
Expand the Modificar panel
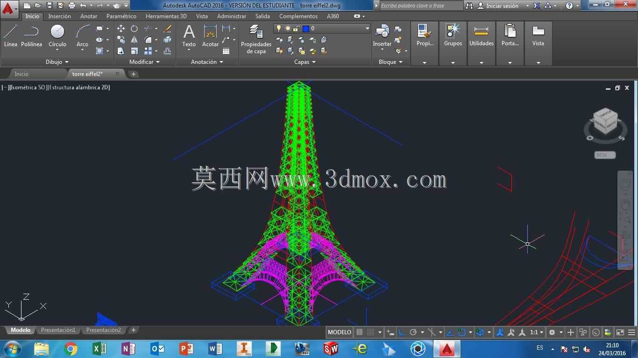tap(144, 62)
